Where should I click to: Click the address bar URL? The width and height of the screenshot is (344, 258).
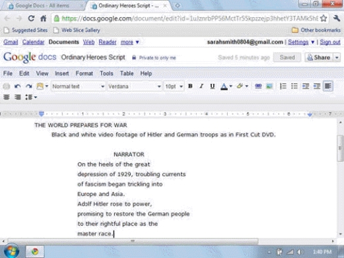pos(189,18)
